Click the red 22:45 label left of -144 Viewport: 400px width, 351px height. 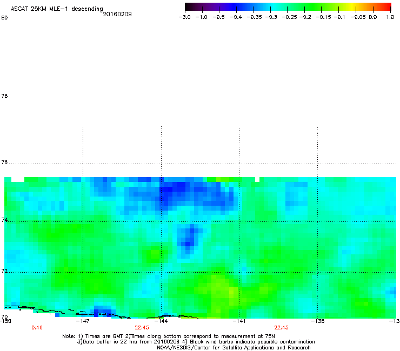(x=142, y=328)
